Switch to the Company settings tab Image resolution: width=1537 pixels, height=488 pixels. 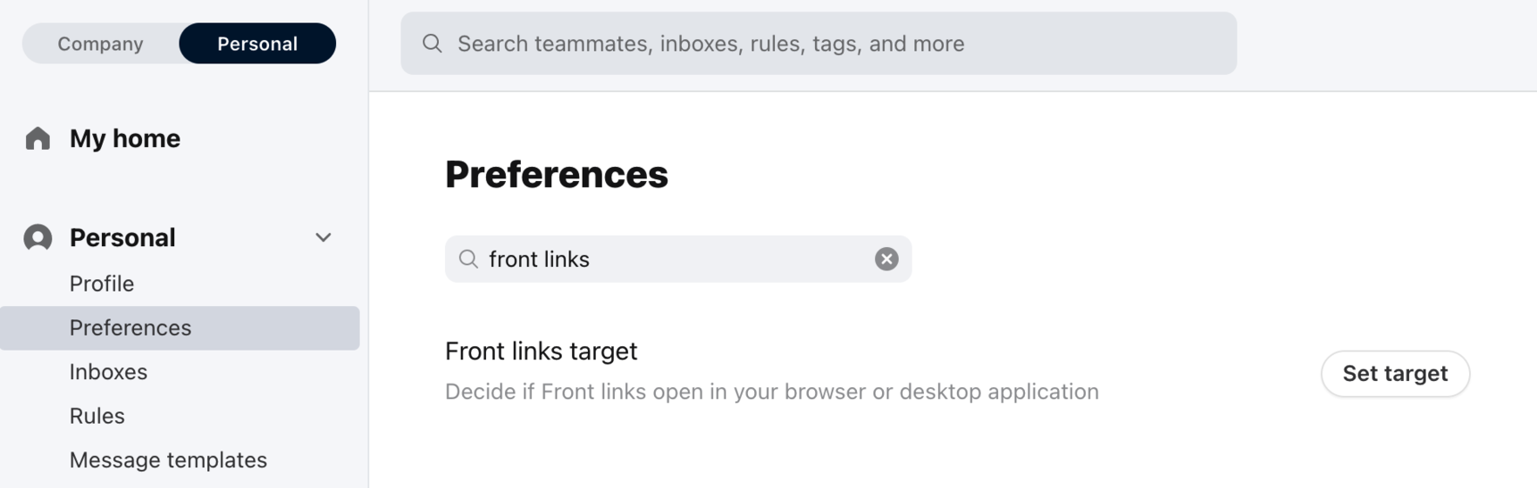pos(101,44)
